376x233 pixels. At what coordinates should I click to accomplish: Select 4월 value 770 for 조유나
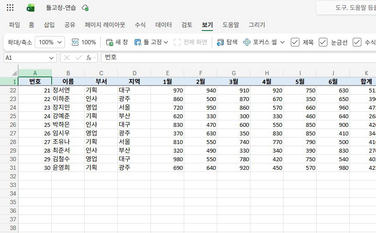[267, 142]
